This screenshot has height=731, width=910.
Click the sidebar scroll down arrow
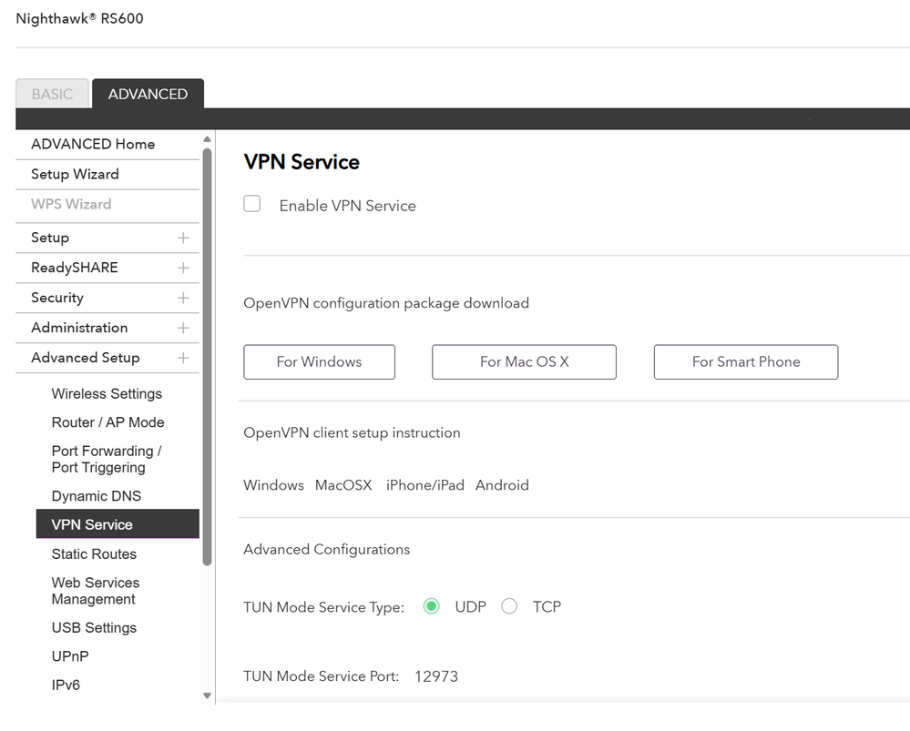tap(207, 696)
